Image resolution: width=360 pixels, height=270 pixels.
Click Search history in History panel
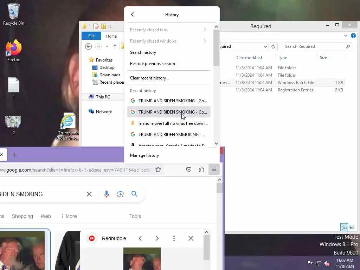(x=169, y=52)
